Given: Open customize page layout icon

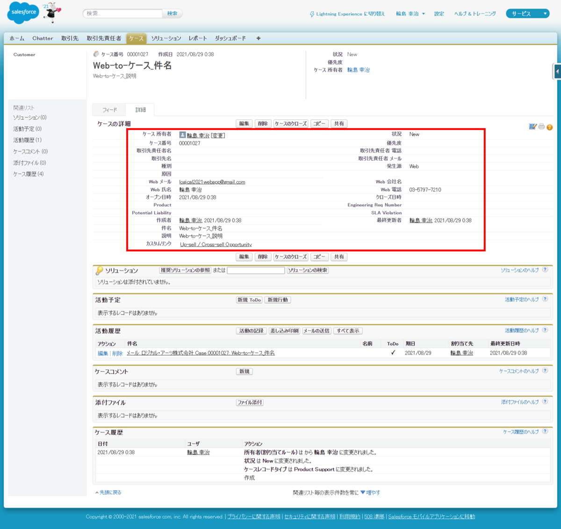Looking at the screenshot, I should pos(532,127).
